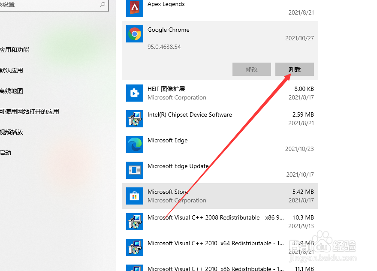Click Visual C++ 2008 install date 2021/9/13
Screen dimensions: 377x271
click(301, 226)
